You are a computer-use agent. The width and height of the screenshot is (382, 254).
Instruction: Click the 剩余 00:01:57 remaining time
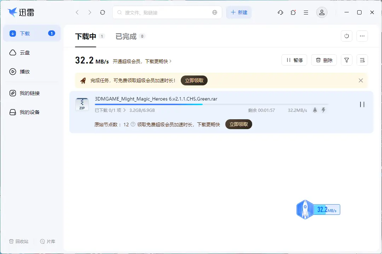tap(261, 110)
